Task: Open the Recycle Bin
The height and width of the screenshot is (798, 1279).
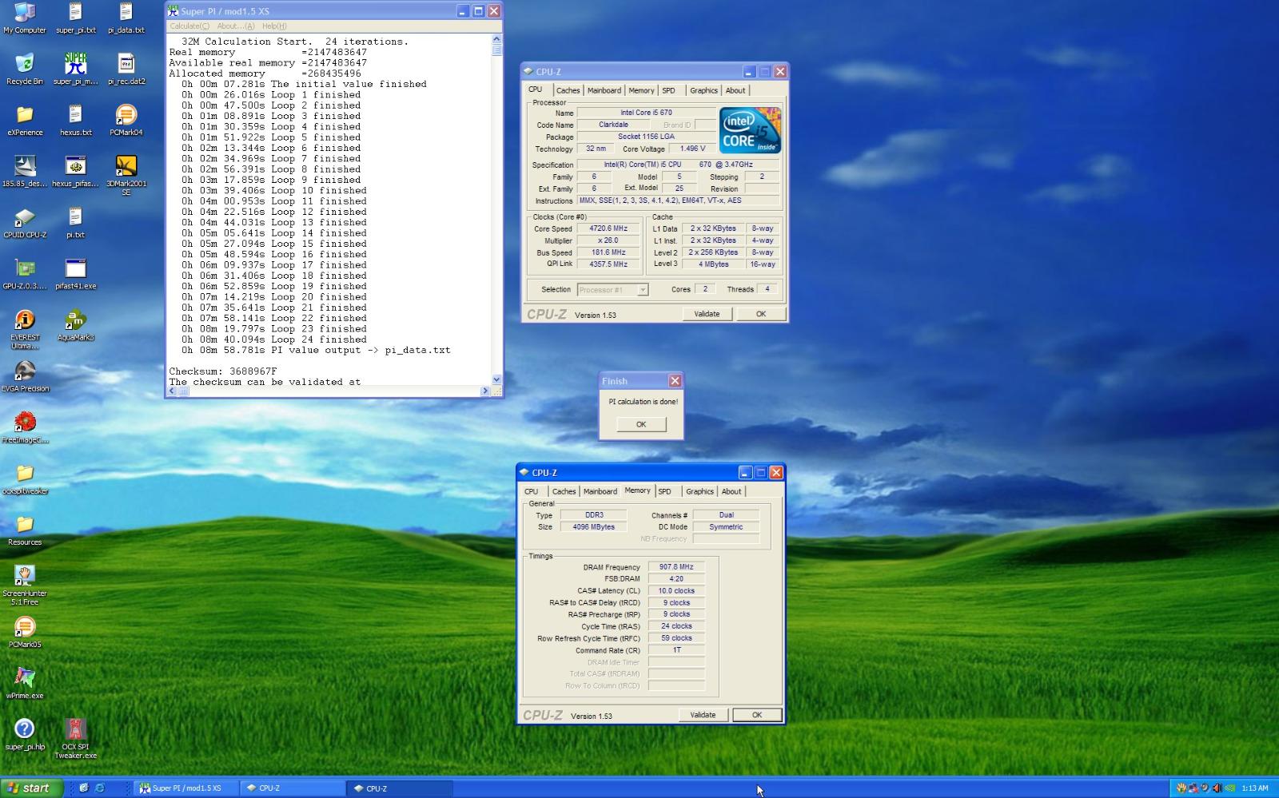Action: tap(25, 69)
